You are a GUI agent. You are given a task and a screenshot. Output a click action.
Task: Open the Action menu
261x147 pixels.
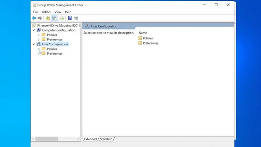point(46,12)
